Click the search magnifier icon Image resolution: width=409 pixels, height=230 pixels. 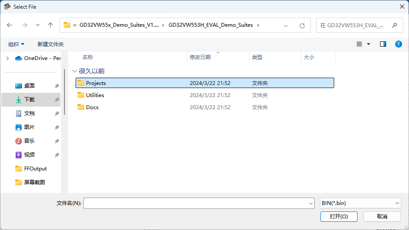(x=394, y=25)
